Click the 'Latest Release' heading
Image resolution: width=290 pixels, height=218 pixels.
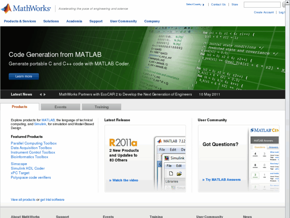pos(117,120)
